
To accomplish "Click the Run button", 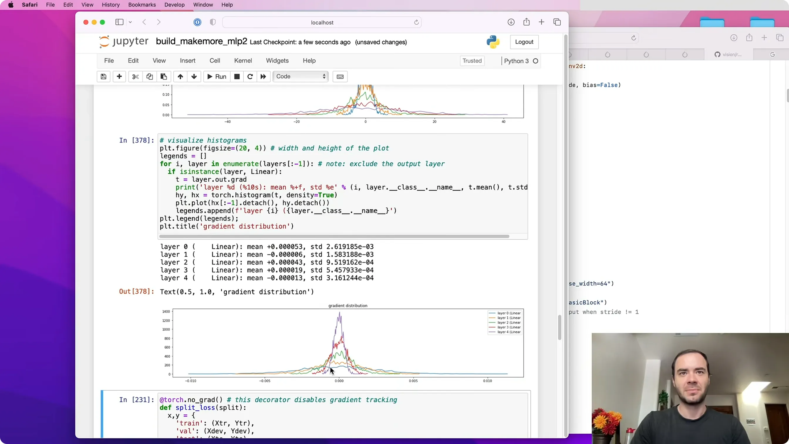I will pos(217,77).
